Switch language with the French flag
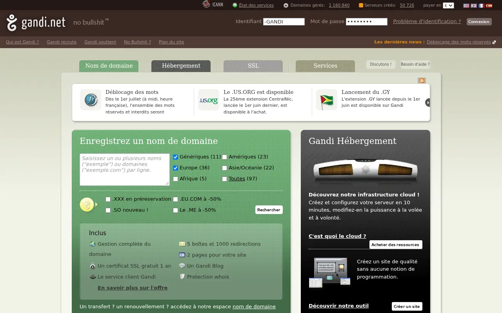This screenshot has width=502, height=313. [482, 5]
